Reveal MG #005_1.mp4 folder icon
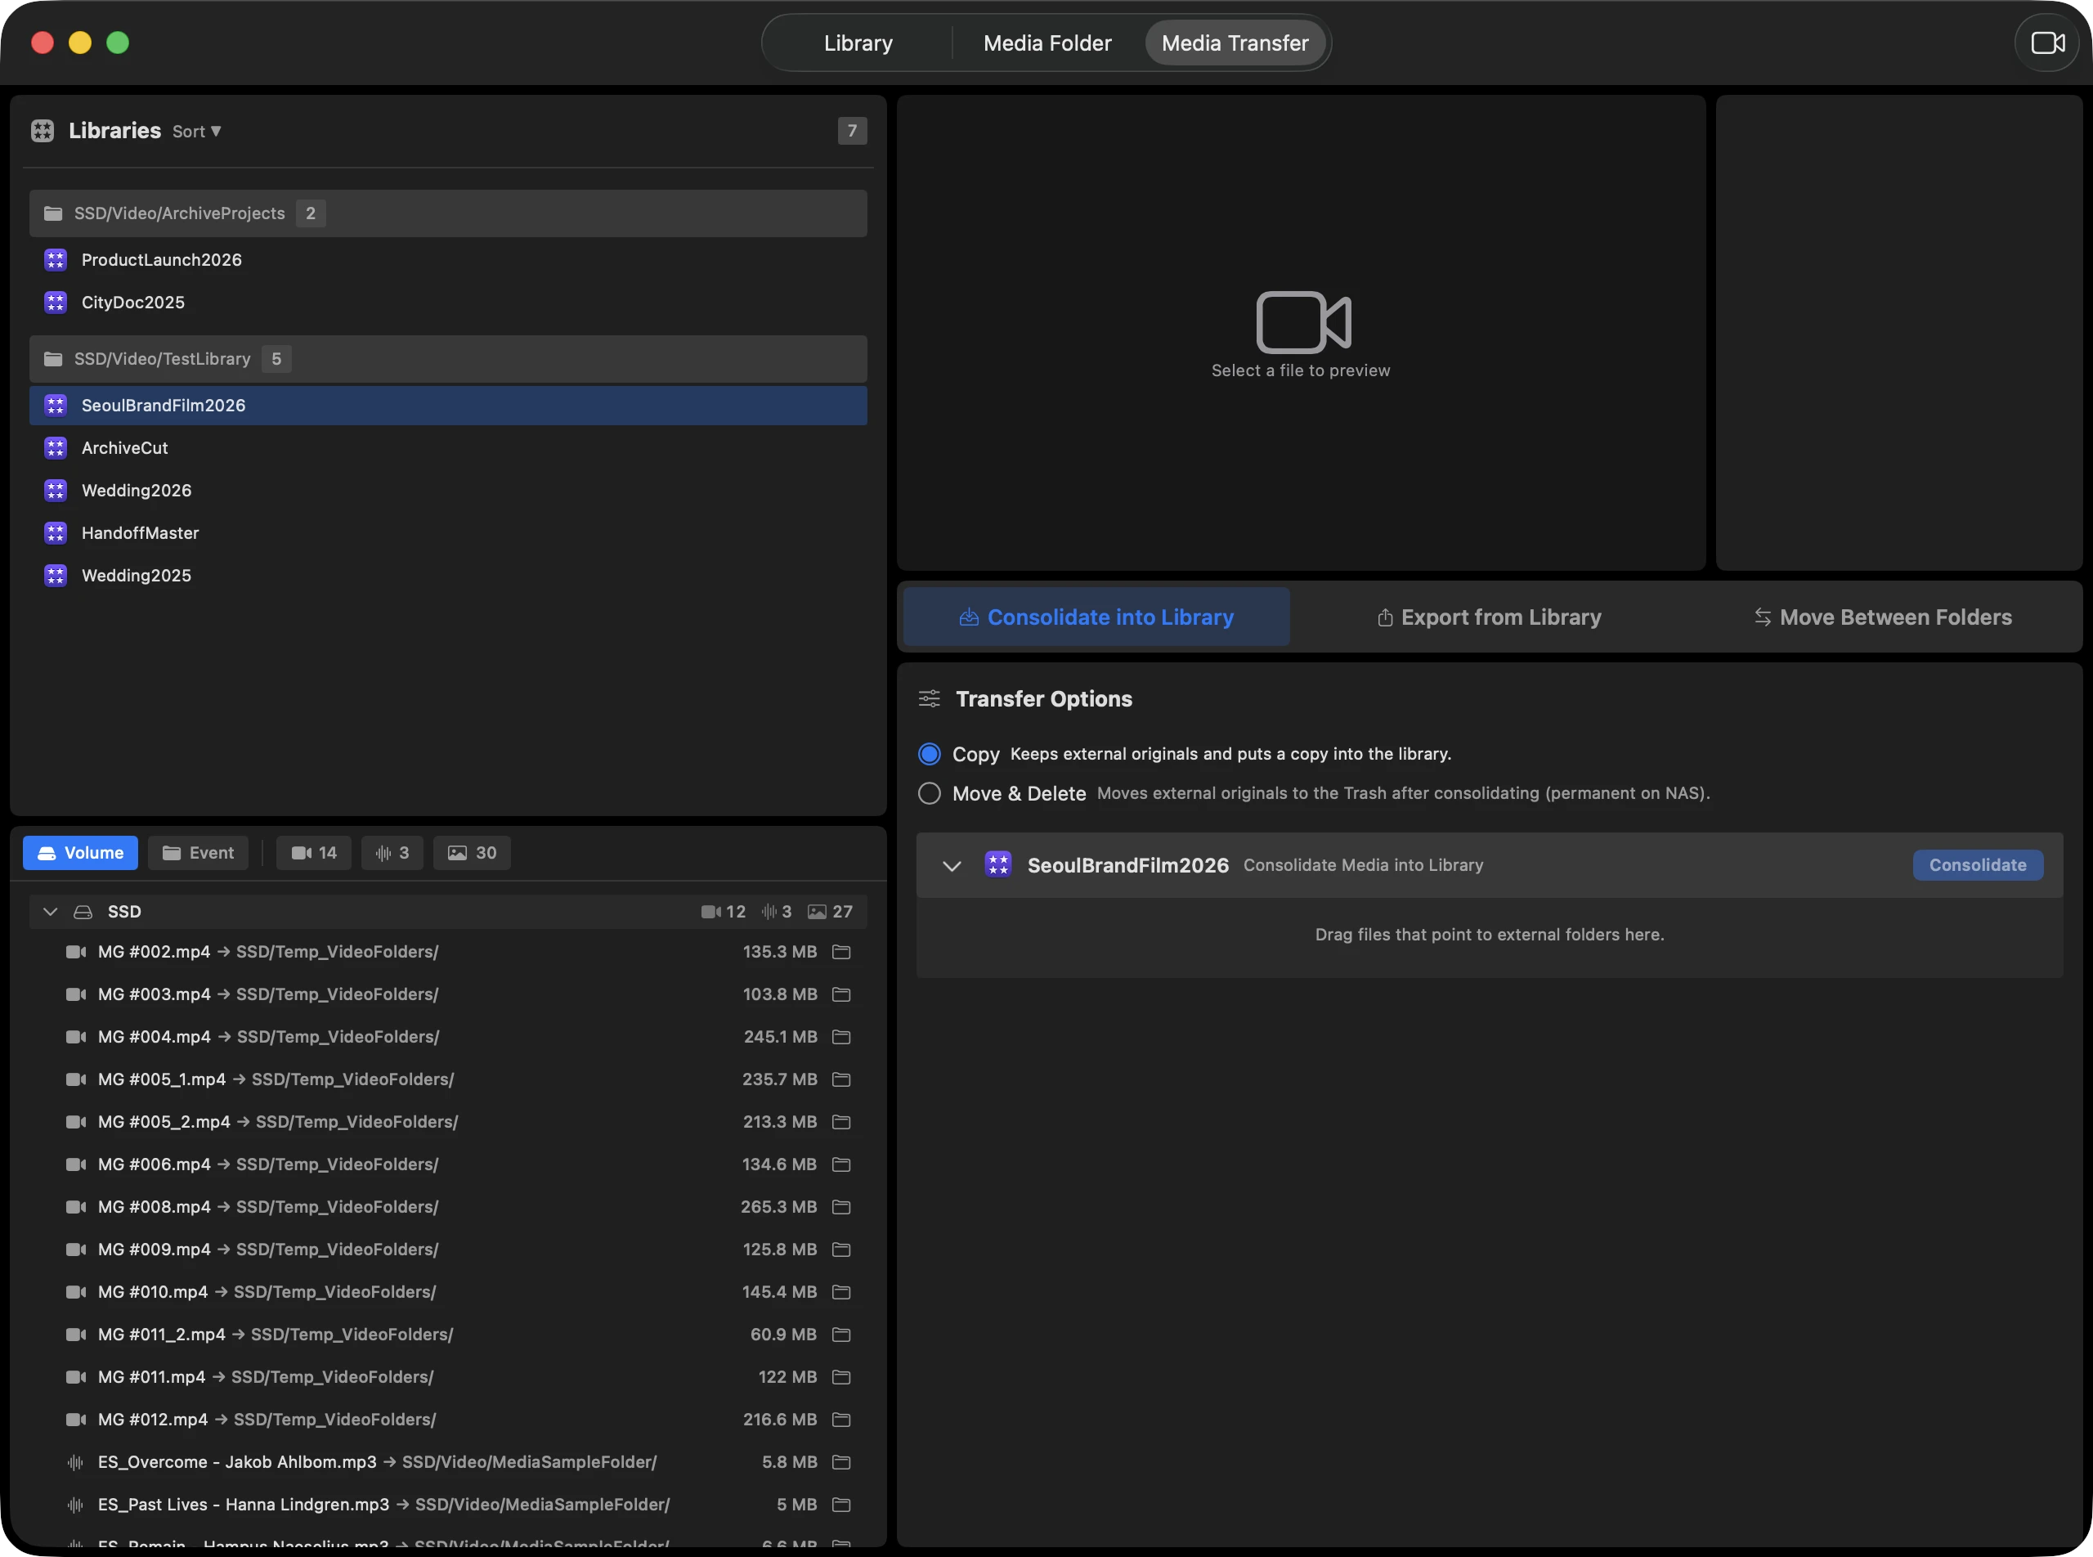The image size is (2093, 1557). (841, 1079)
